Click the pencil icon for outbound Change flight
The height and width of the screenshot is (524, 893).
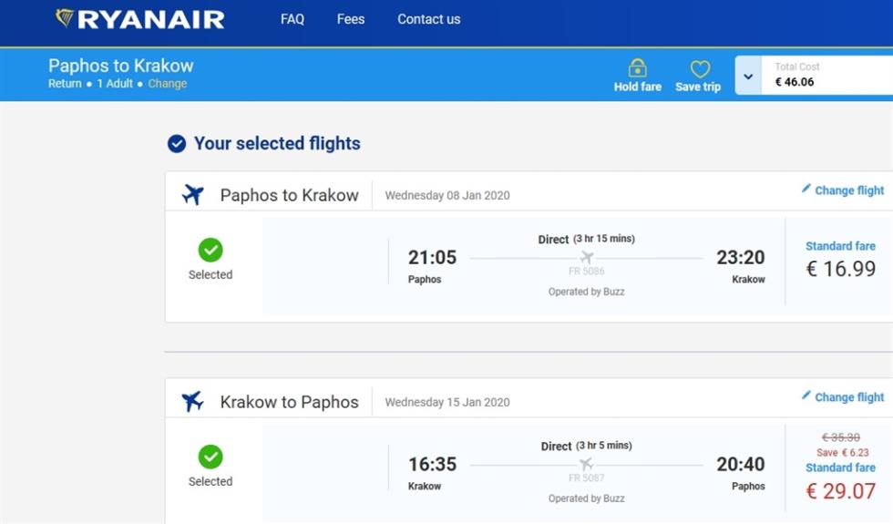(806, 189)
